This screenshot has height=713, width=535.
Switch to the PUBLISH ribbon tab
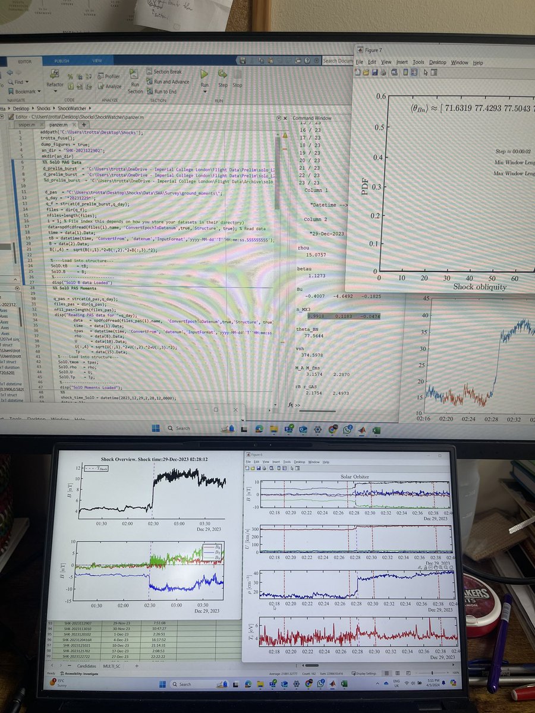pos(61,61)
